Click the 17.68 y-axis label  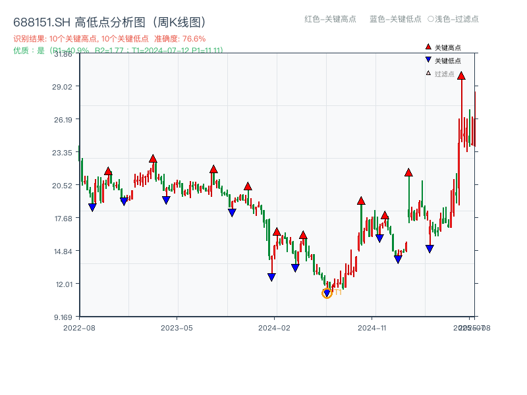pos(63,219)
